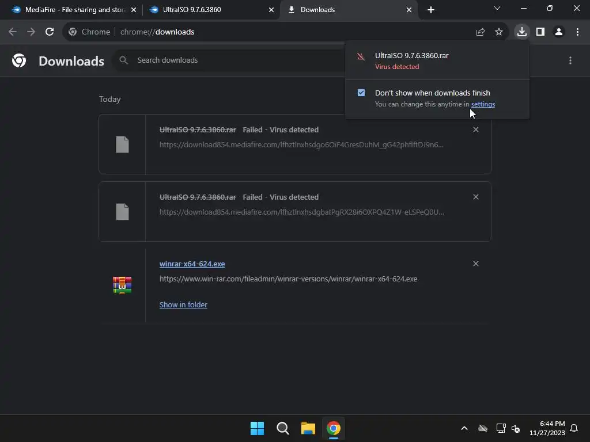Close the UltraISO 9.7.6.3860 tab
Screen dimensions: 590x442
click(271, 10)
